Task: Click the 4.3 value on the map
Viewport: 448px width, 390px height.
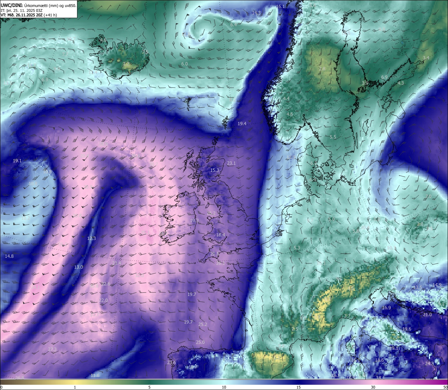Action: (x=401, y=83)
